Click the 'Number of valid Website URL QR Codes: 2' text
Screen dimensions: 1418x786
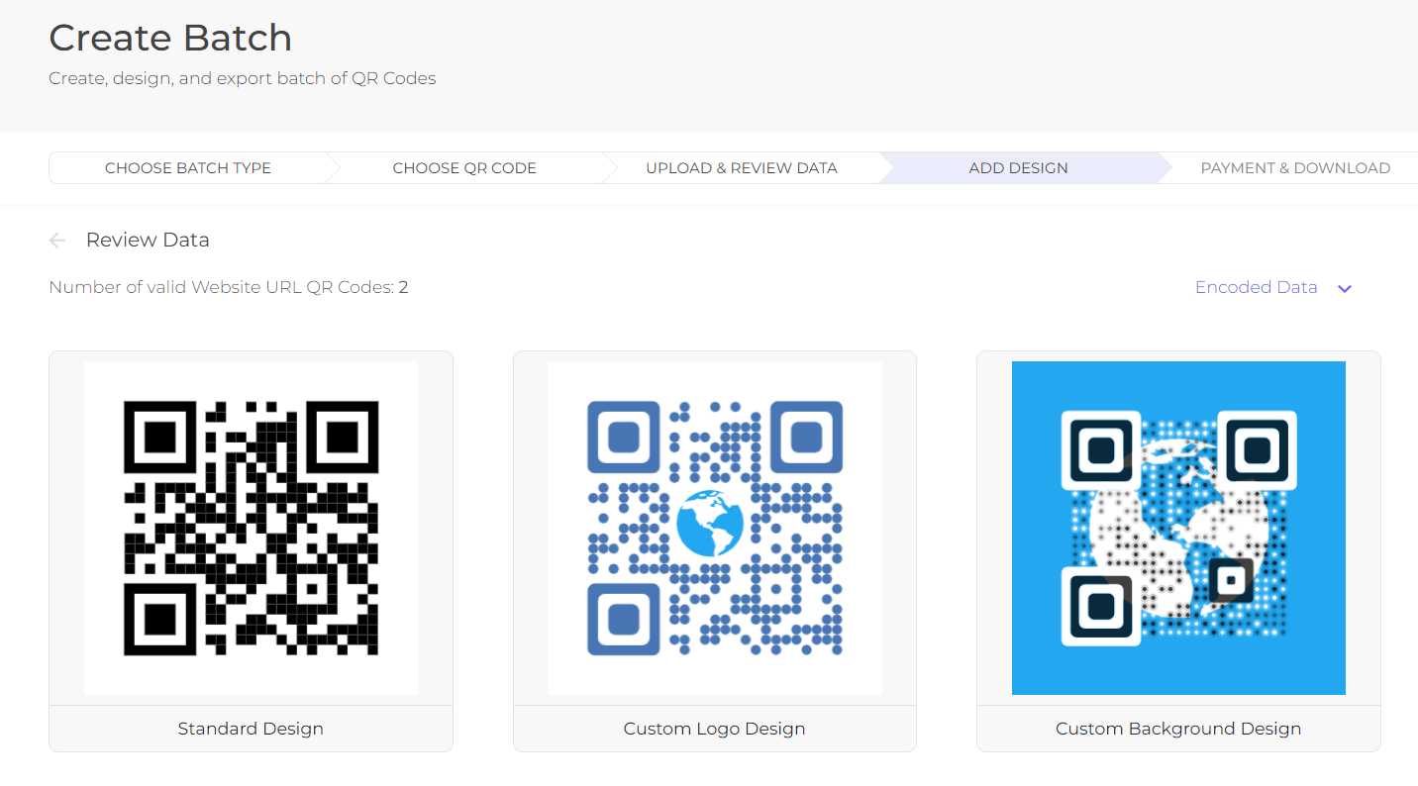229,287
